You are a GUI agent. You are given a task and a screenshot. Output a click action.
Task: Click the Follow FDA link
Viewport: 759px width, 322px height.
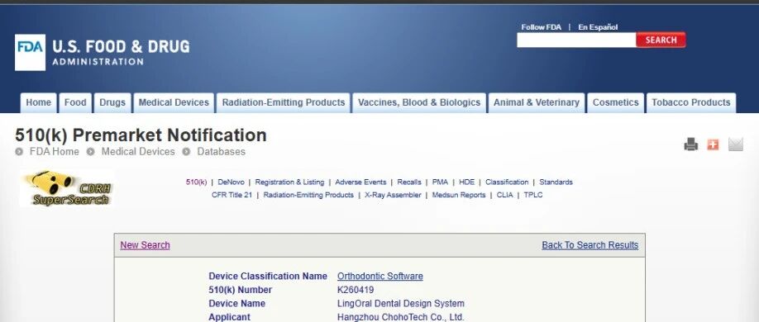tap(542, 27)
